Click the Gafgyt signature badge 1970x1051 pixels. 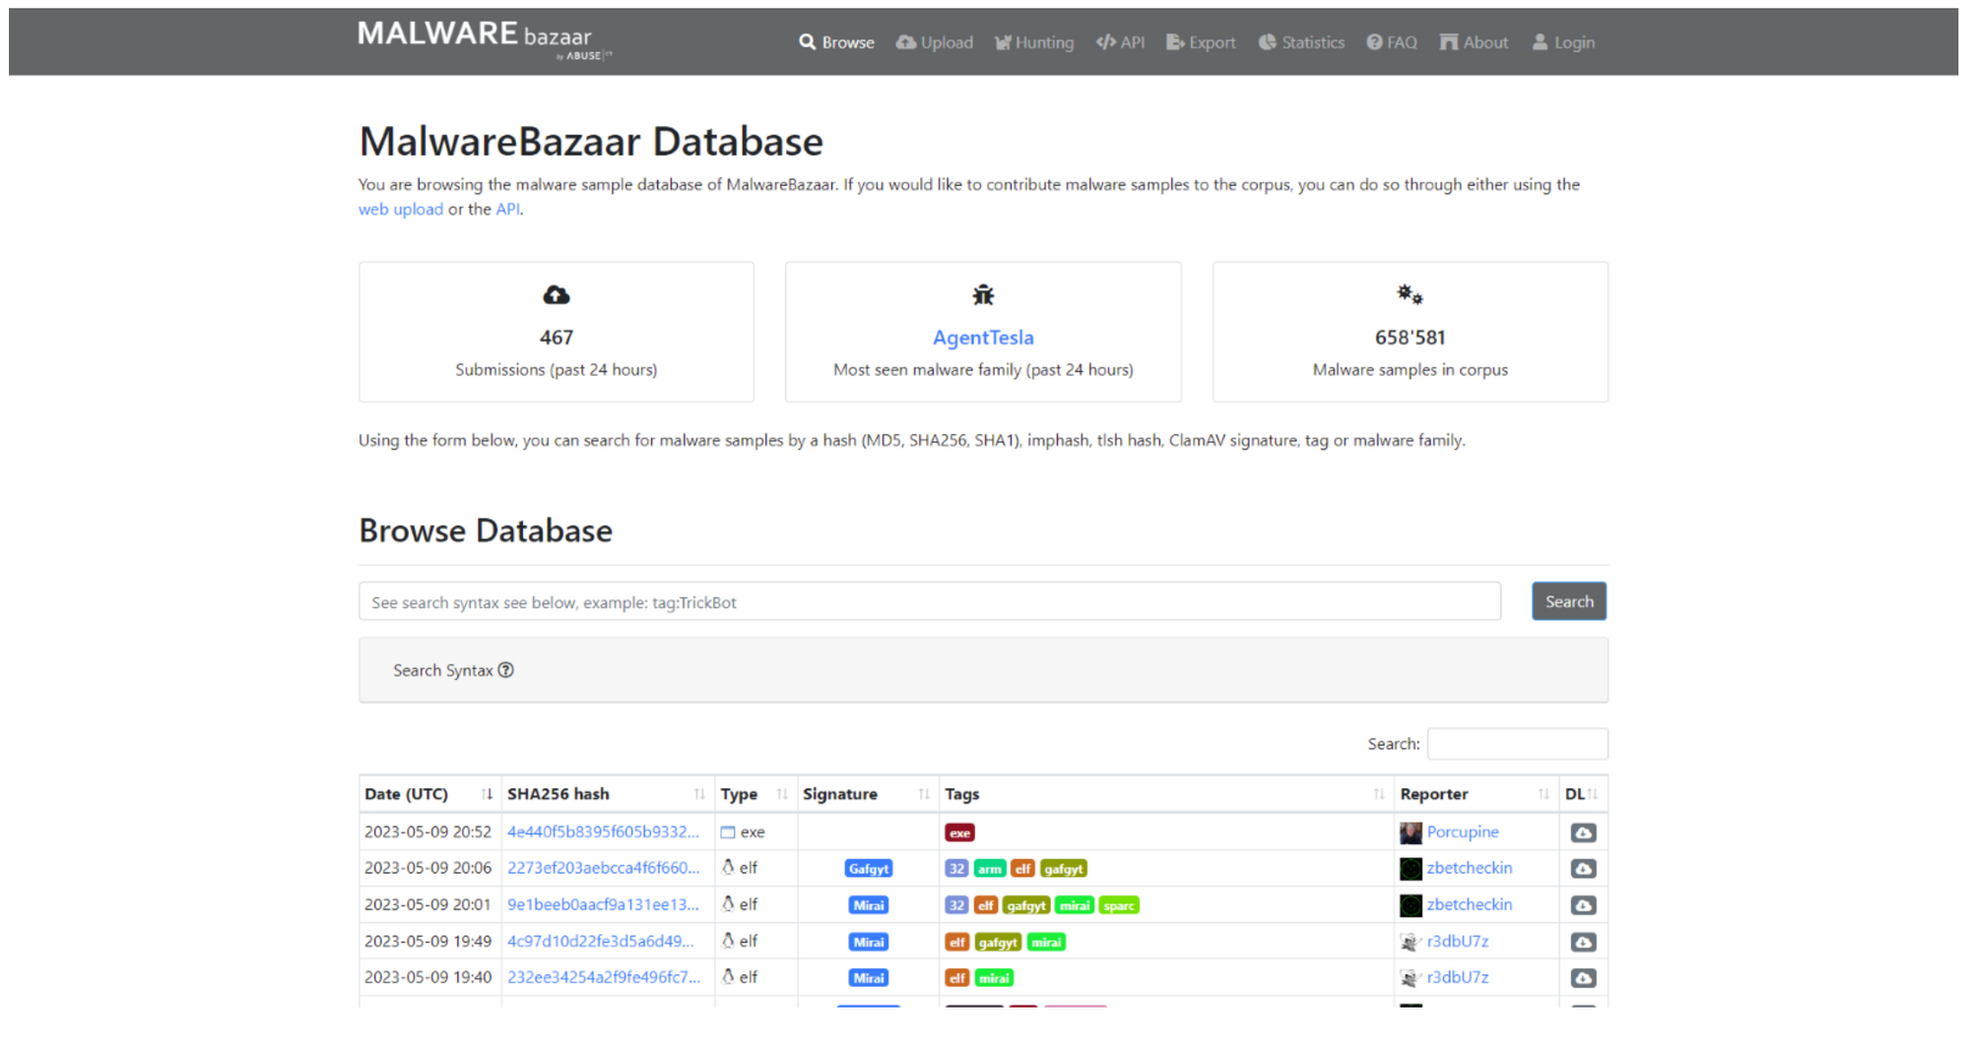pyautogui.click(x=868, y=868)
